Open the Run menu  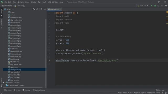point(40,2)
